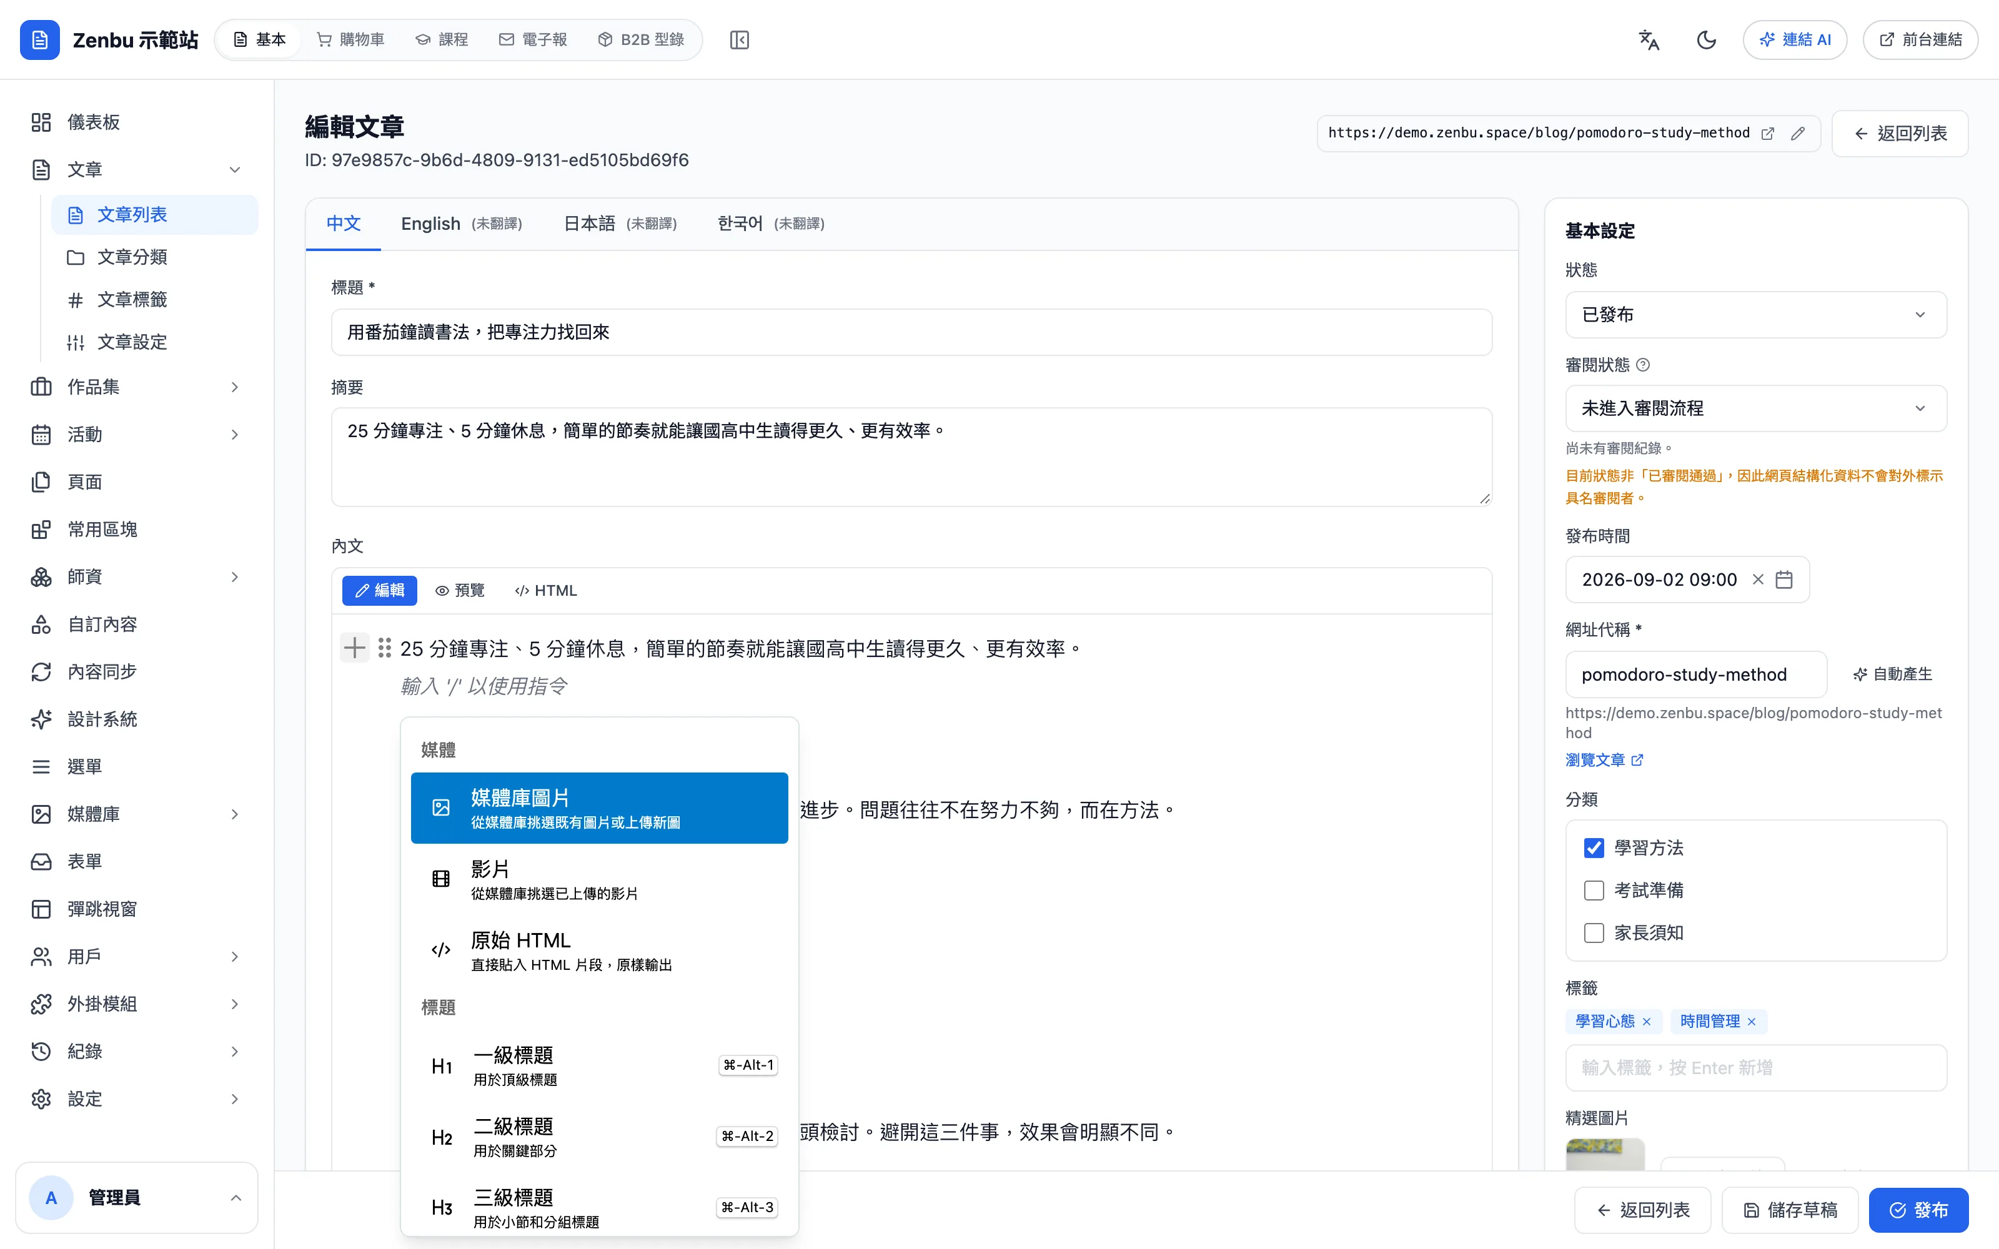Select 二級標題 from the slash menu
1999x1249 pixels.
pos(599,1137)
